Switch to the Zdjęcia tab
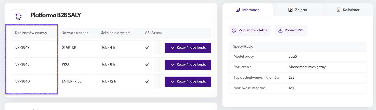The height and width of the screenshot is (110, 376). (x=298, y=10)
